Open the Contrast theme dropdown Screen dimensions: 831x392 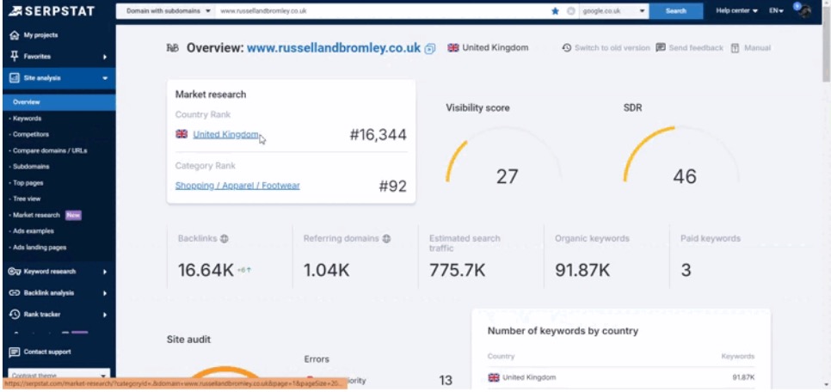pos(58,375)
